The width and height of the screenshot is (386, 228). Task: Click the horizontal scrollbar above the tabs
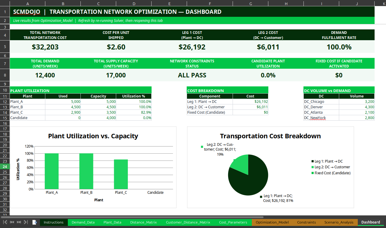tap(132, 217)
